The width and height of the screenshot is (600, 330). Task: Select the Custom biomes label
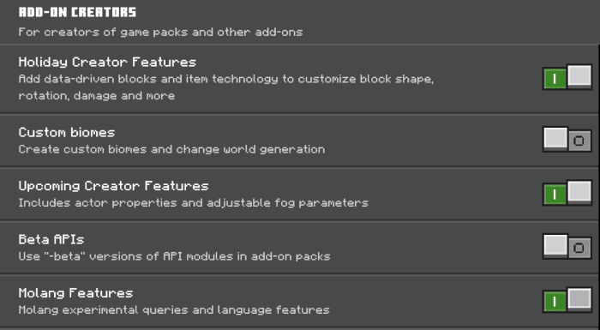tap(67, 133)
